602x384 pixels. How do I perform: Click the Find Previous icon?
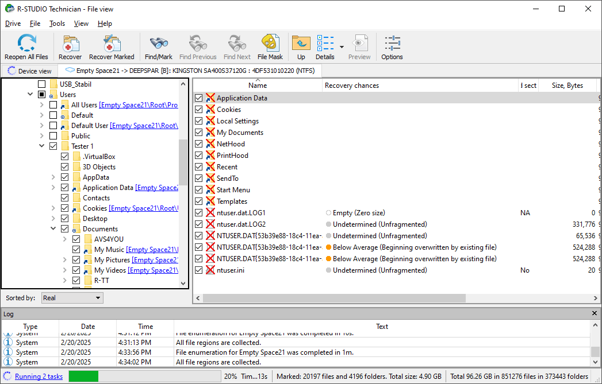[x=198, y=44]
